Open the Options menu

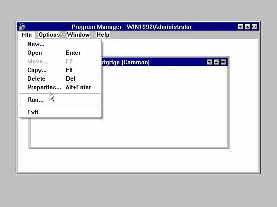[x=49, y=35]
